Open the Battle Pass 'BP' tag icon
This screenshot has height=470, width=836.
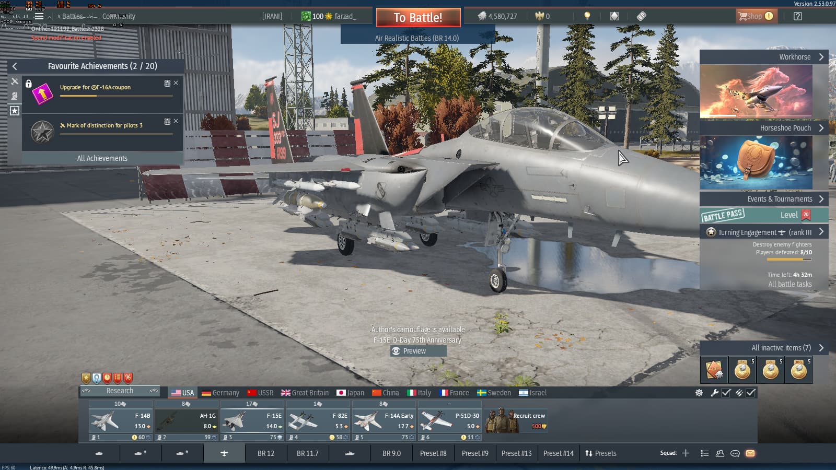click(641, 16)
